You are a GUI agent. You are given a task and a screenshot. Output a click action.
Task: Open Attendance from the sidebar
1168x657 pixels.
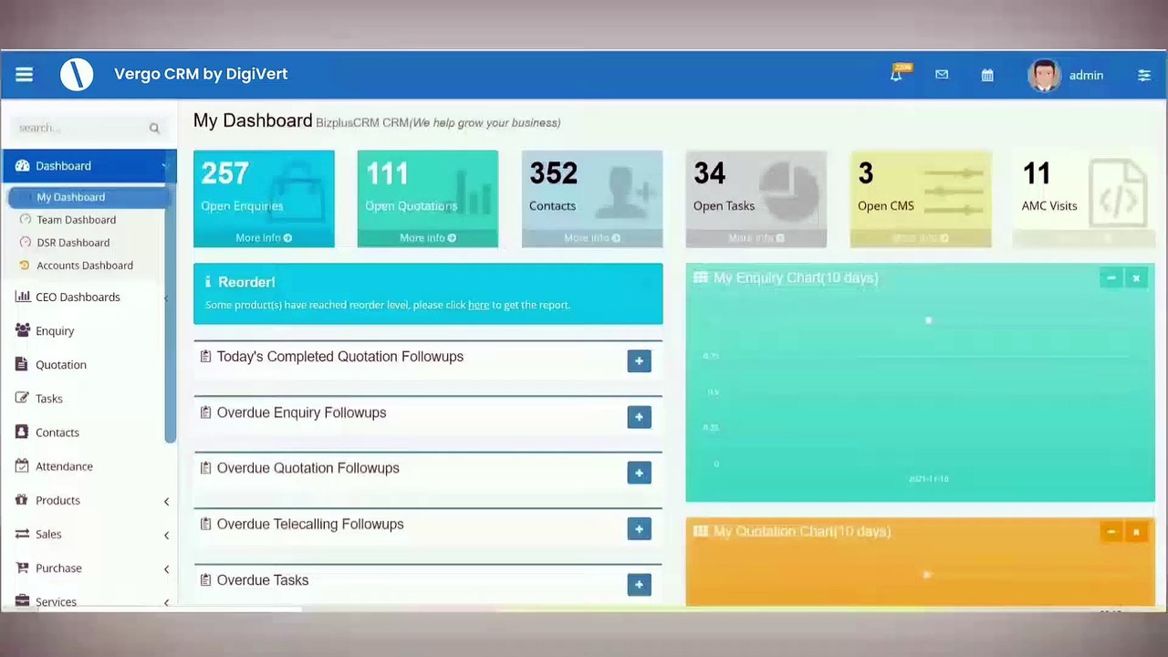click(64, 466)
